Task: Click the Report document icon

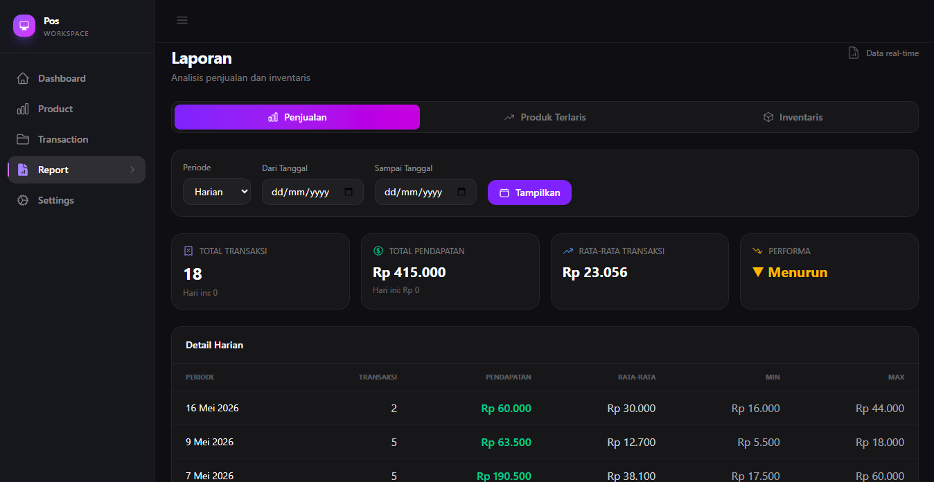Action: pos(23,170)
